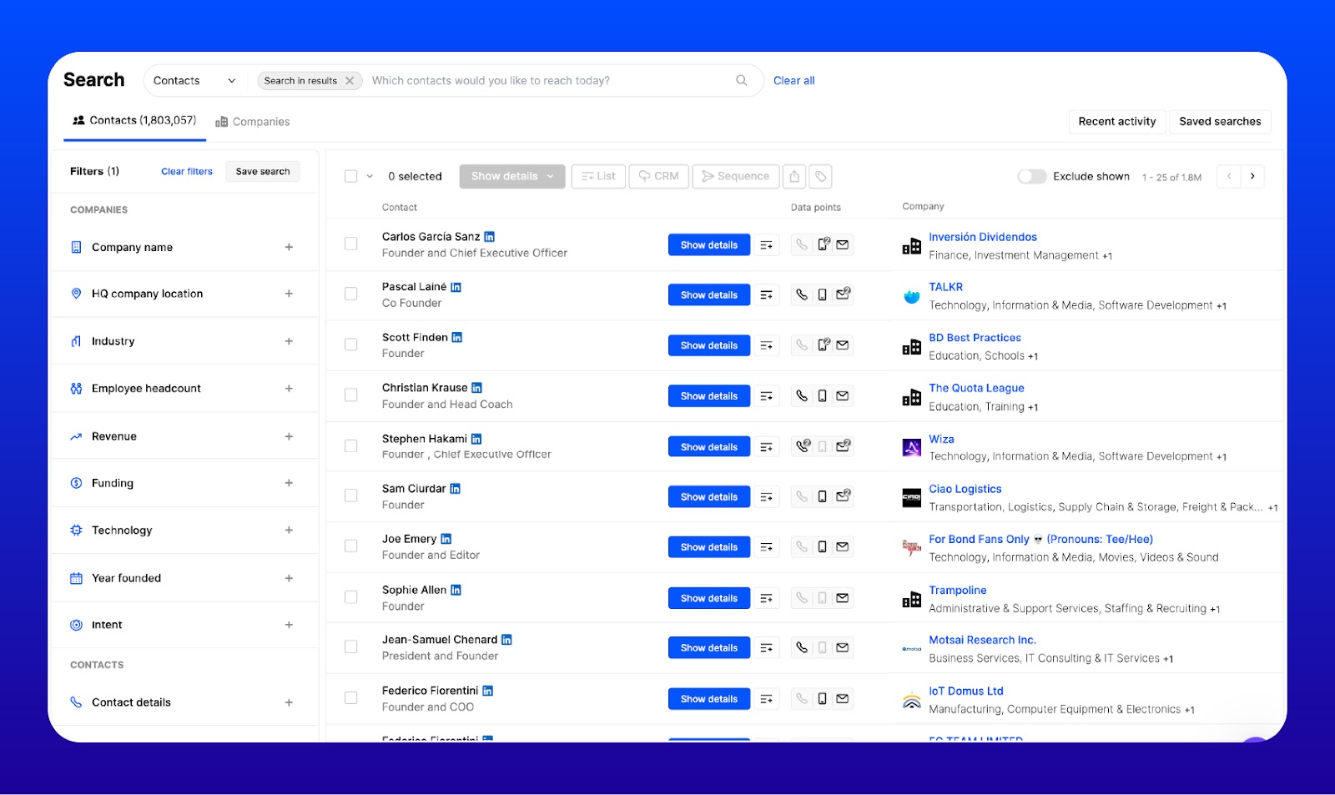Screen dimensions: 1335x795
Task: Add Sam Ciurdar to list icon
Action: (766, 497)
